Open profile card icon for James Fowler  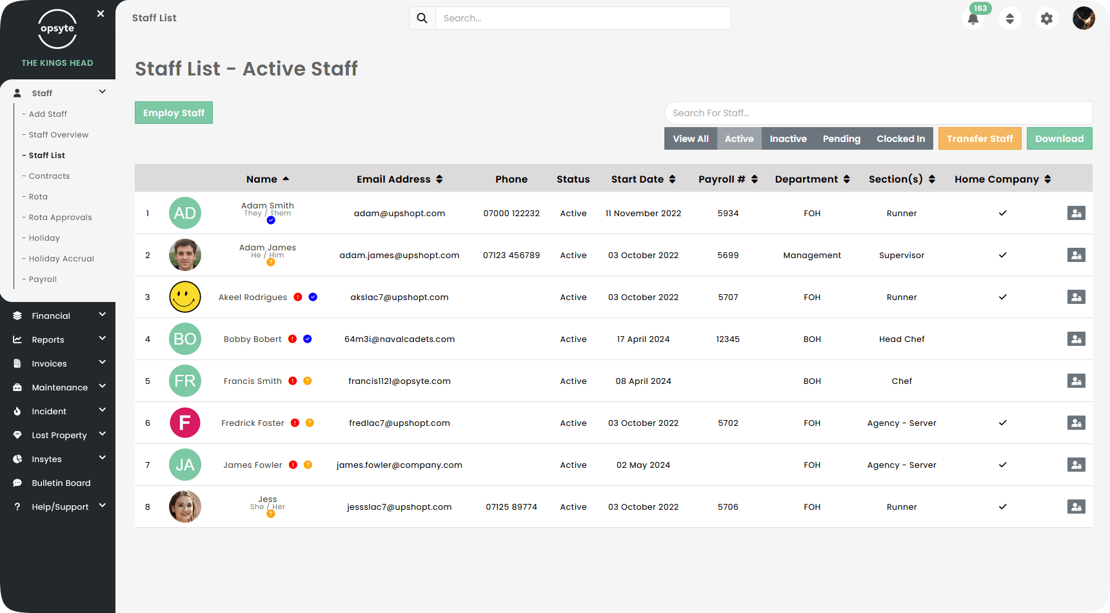(1076, 465)
